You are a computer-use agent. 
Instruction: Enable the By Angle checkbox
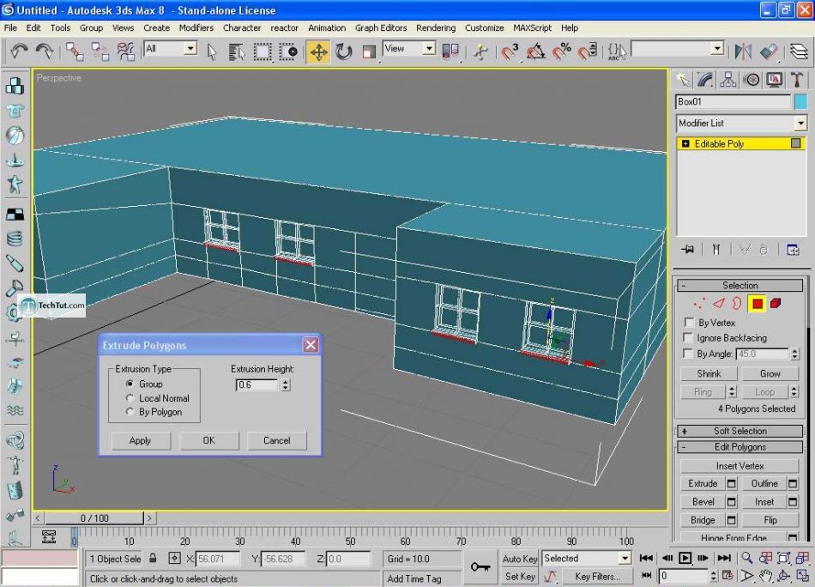point(688,354)
